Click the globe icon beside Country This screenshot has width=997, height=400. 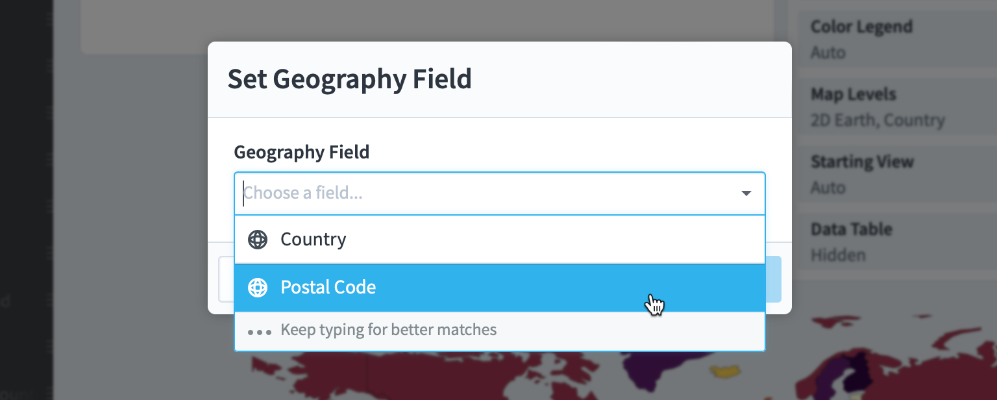pos(258,240)
